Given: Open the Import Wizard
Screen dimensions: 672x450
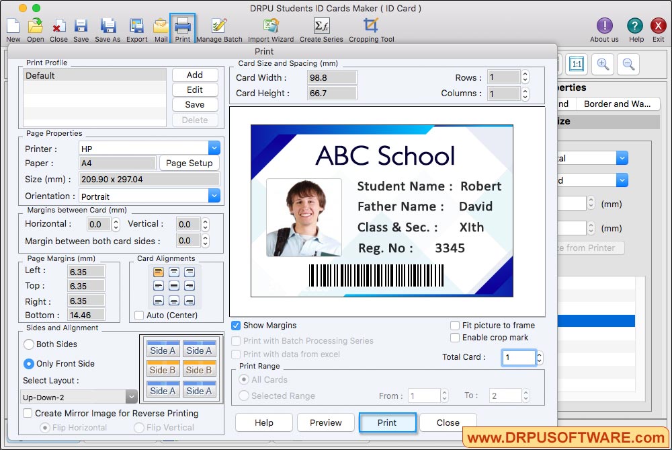Looking at the screenshot, I should pyautogui.click(x=270, y=27).
